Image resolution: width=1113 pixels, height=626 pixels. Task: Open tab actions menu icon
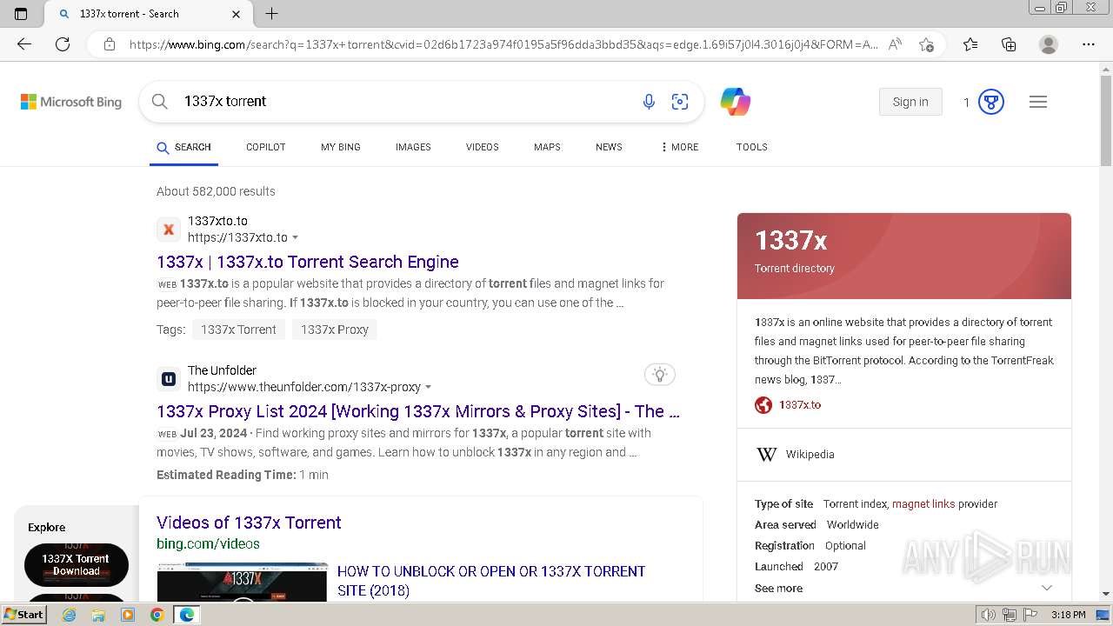[21, 14]
